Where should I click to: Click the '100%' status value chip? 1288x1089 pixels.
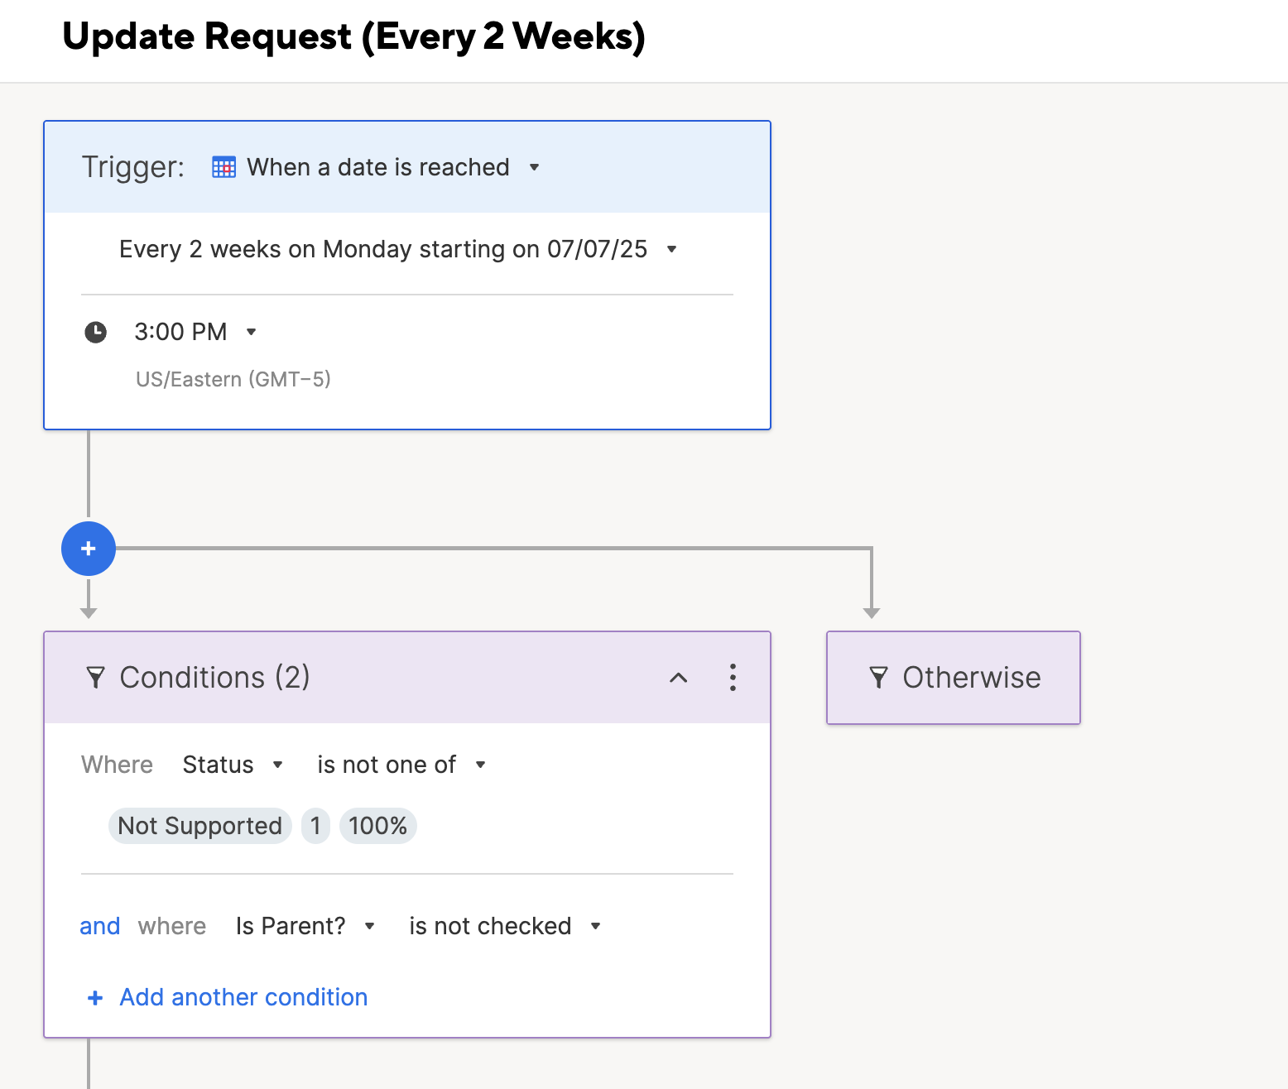[378, 826]
